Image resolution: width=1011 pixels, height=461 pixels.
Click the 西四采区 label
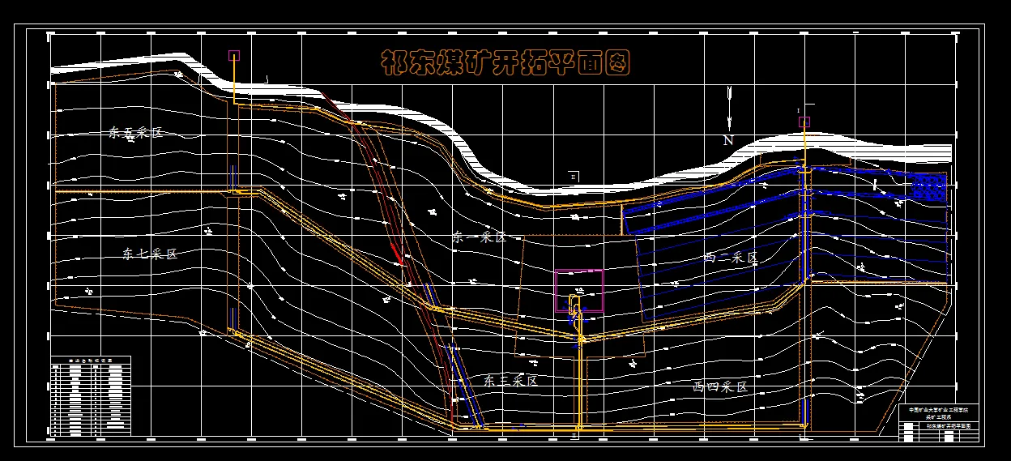pos(719,387)
